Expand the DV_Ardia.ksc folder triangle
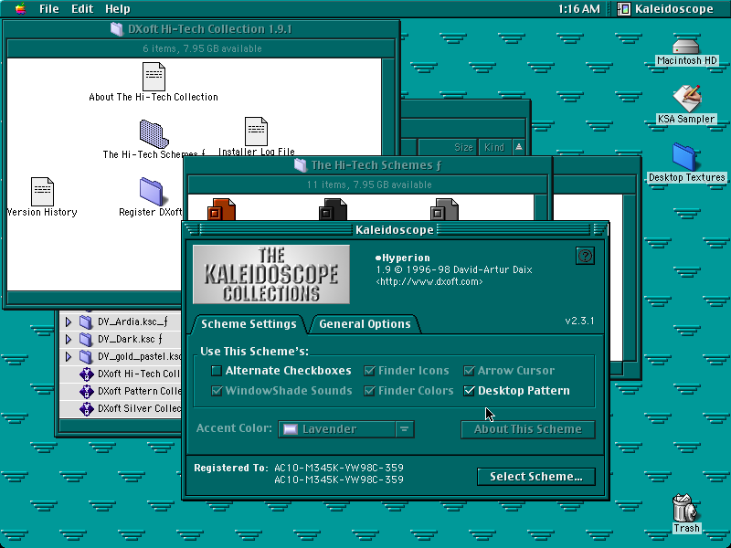731x548 pixels. click(x=69, y=321)
